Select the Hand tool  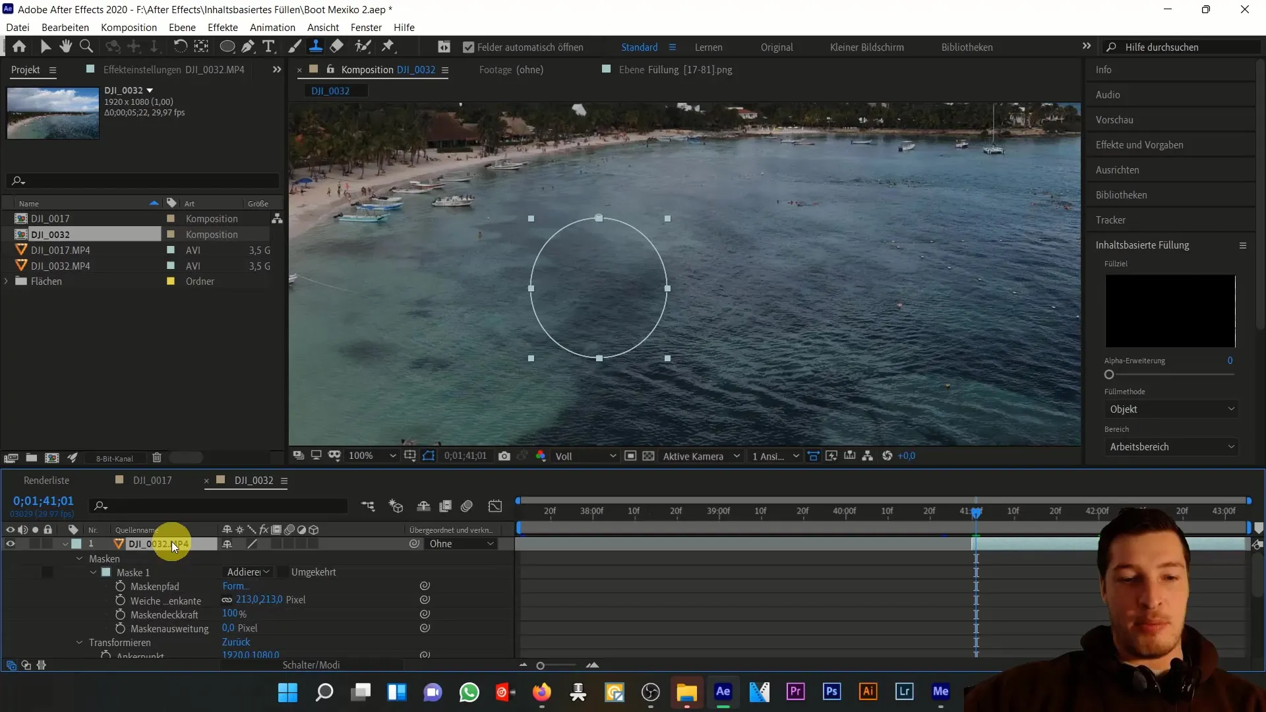[65, 46]
